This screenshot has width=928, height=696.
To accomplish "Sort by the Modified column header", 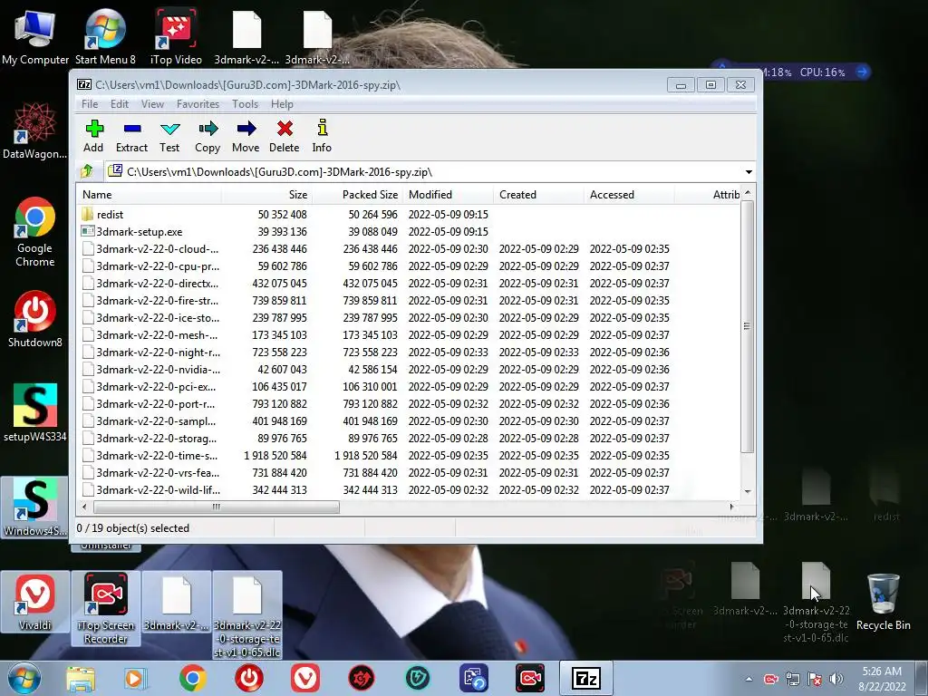I will pos(448,195).
